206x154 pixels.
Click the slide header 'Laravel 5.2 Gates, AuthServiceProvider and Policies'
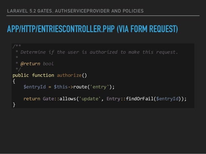(75, 11)
